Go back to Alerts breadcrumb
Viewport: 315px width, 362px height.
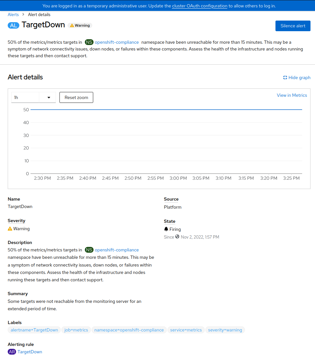pos(13,14)
